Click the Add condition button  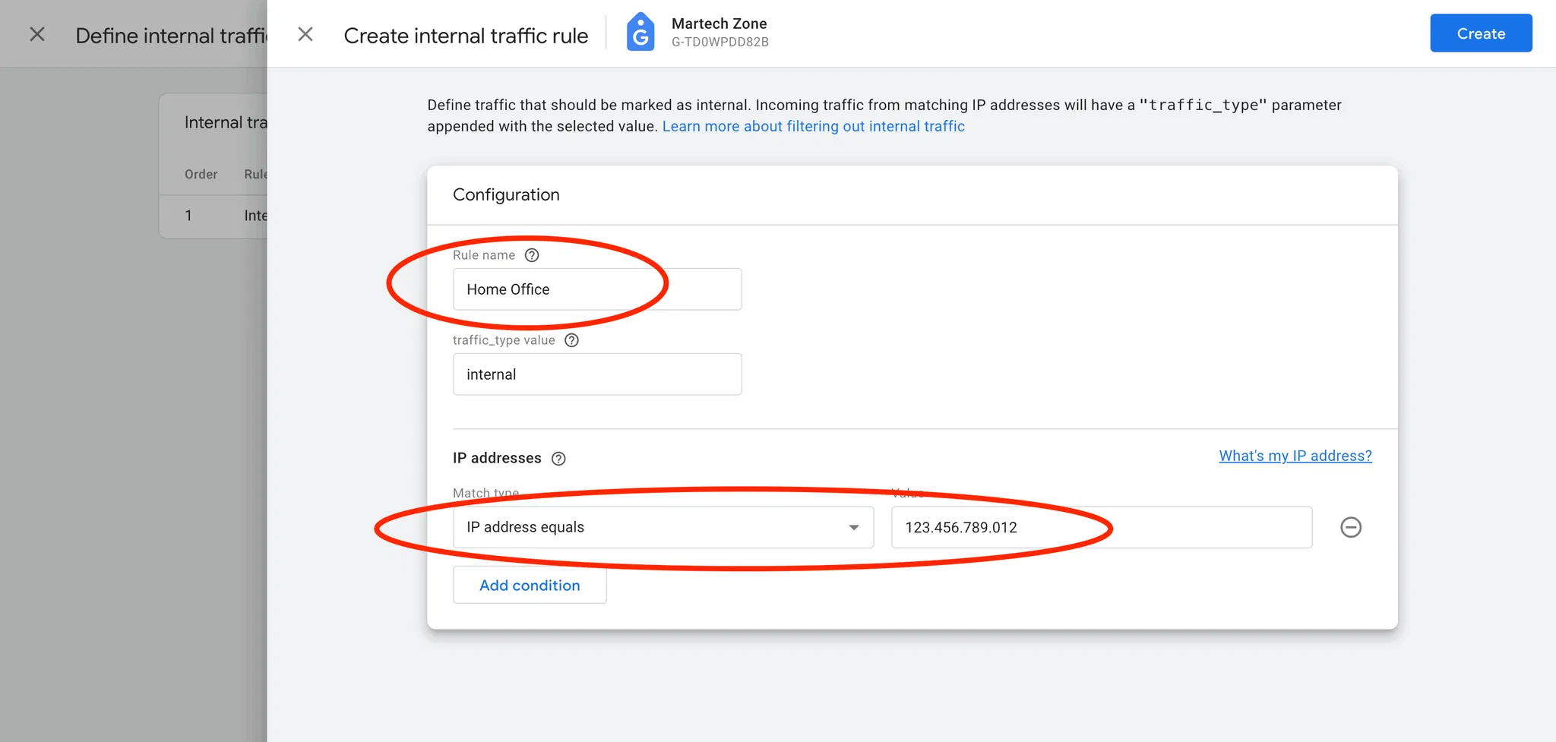click(530, 586)
